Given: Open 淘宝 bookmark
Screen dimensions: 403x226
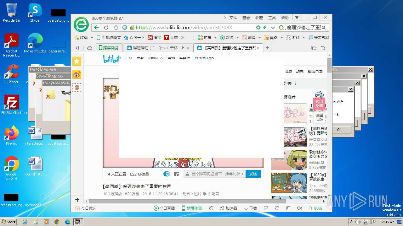Looking at the screenshot, I should (155, 37).
